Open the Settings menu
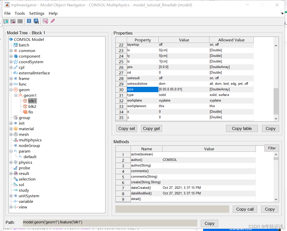 point(37,13)
